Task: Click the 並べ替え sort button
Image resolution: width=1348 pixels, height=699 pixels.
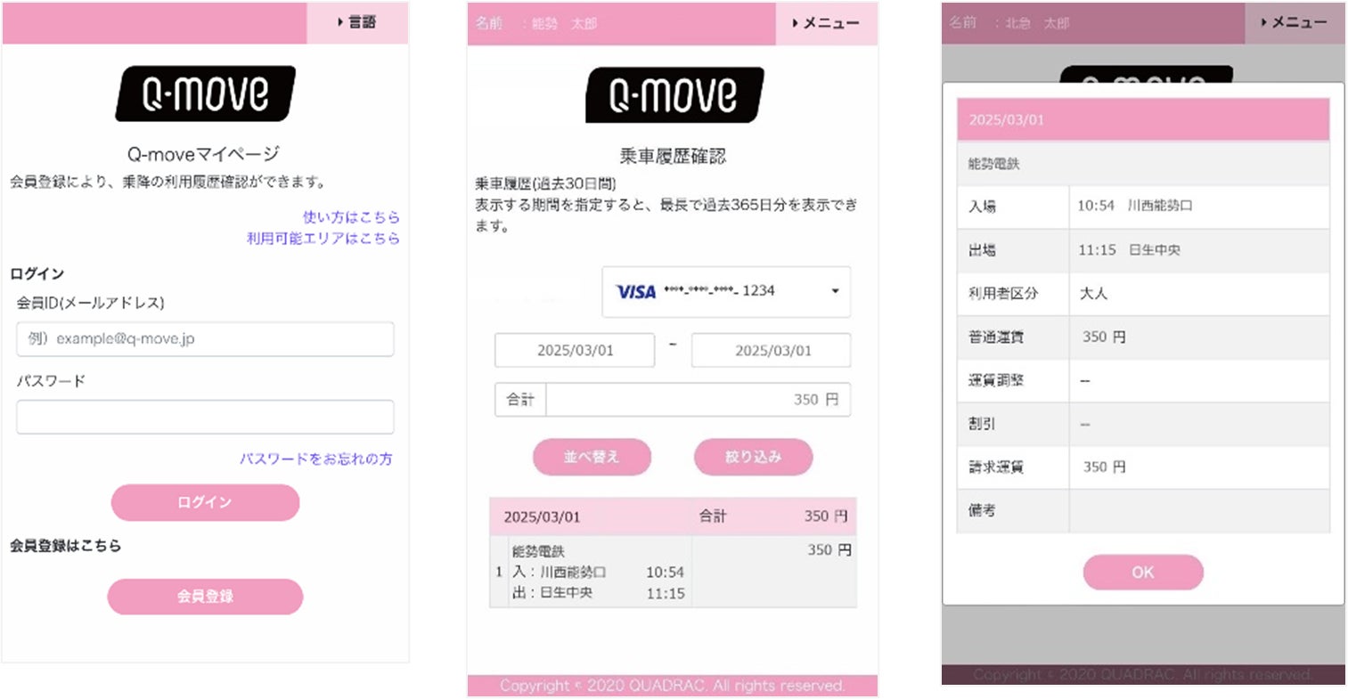Action: pyautogui.click(x=592, y=457)
